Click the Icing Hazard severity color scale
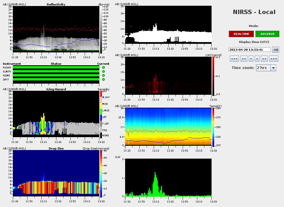This screenshot has width=284, height=207. 101,115
